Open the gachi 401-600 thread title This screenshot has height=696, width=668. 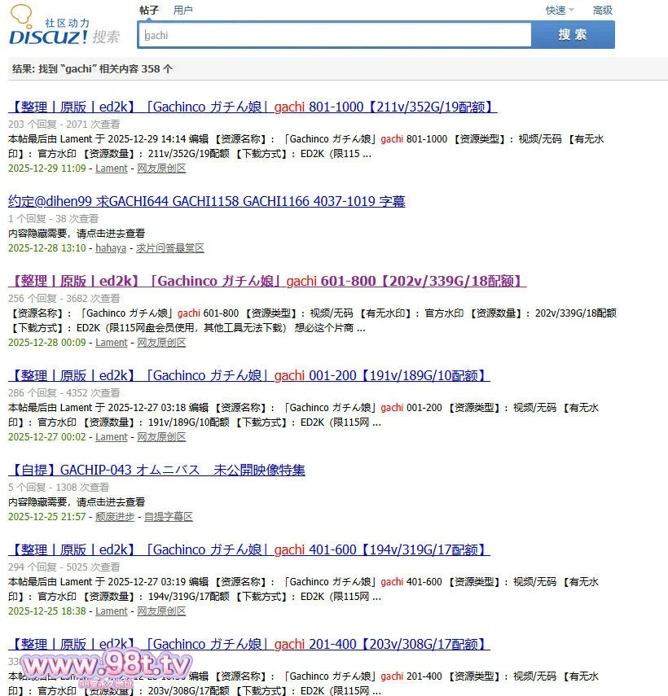coord(248,549)
